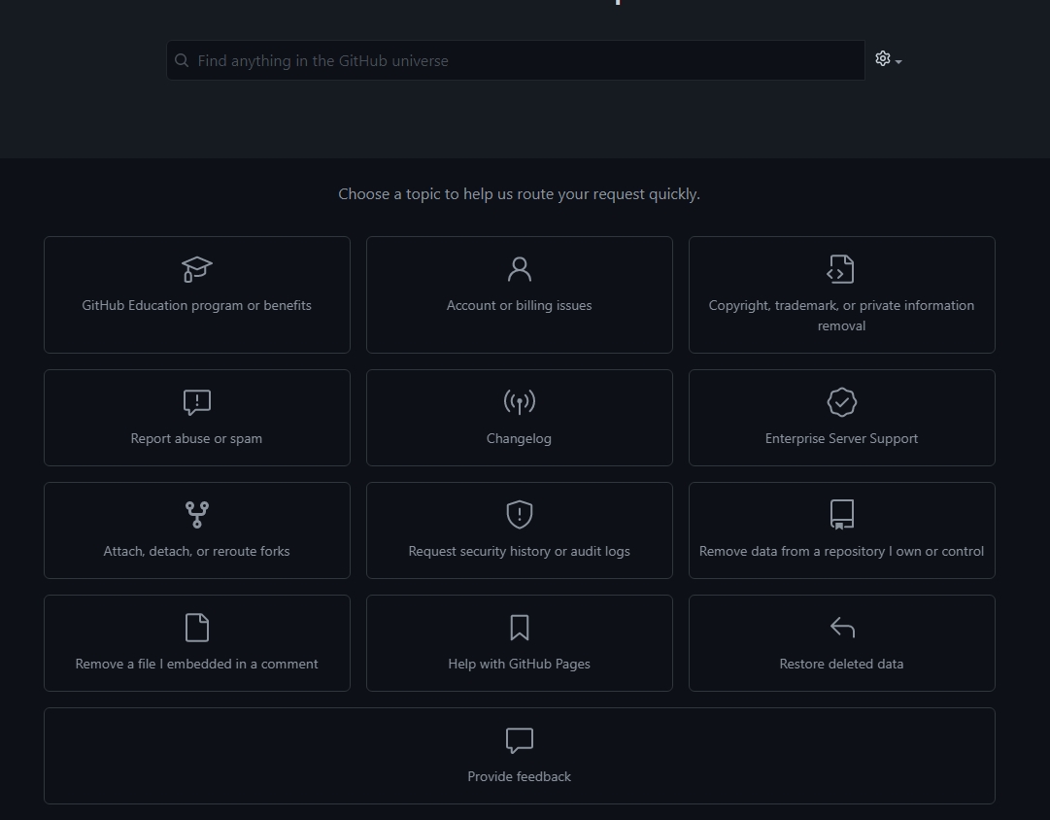
Task: Open the gear search settings dropdown
Action: pyautogui.click(x=888, y=59)
